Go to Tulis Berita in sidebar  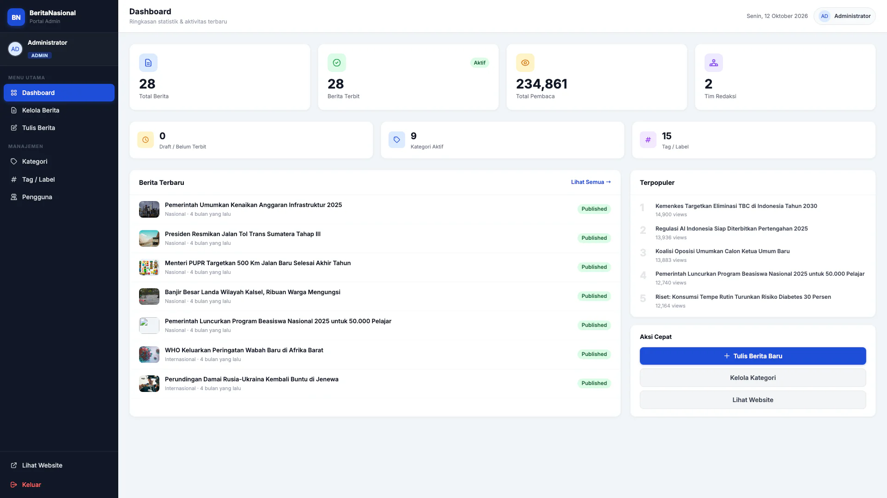[59, 128]
